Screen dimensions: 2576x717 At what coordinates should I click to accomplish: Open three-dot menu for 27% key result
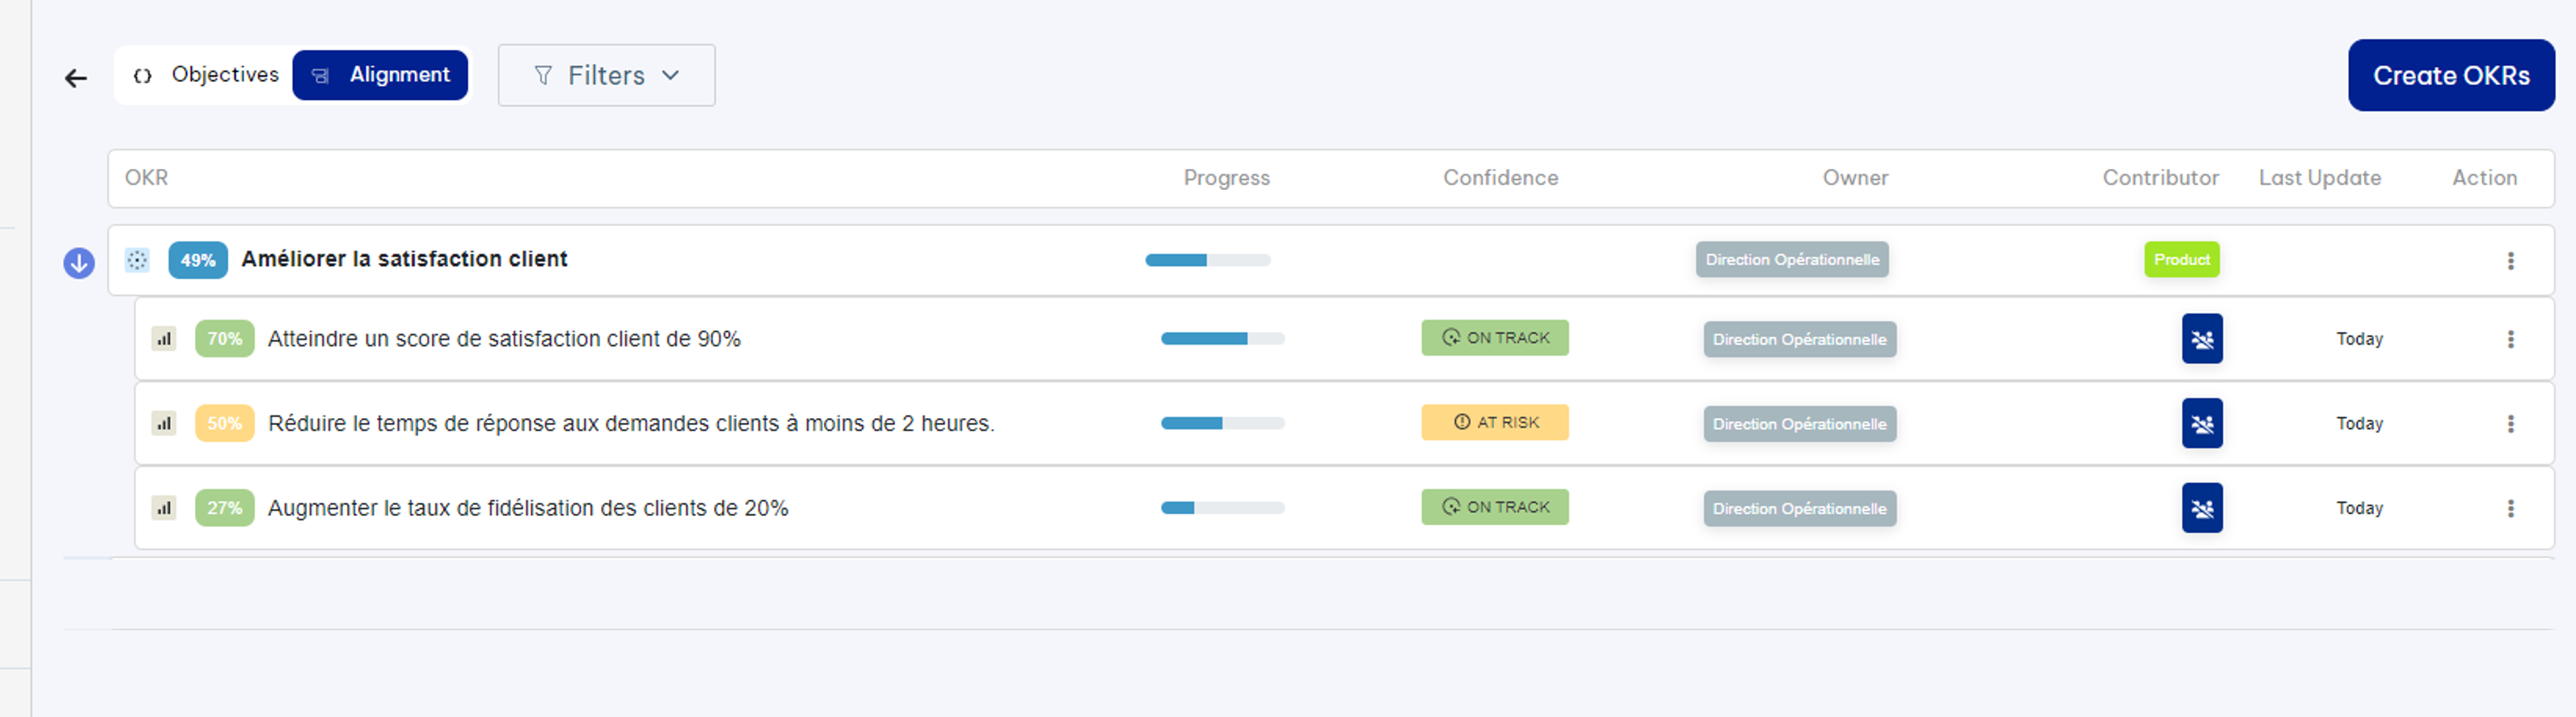(2510, 508)
